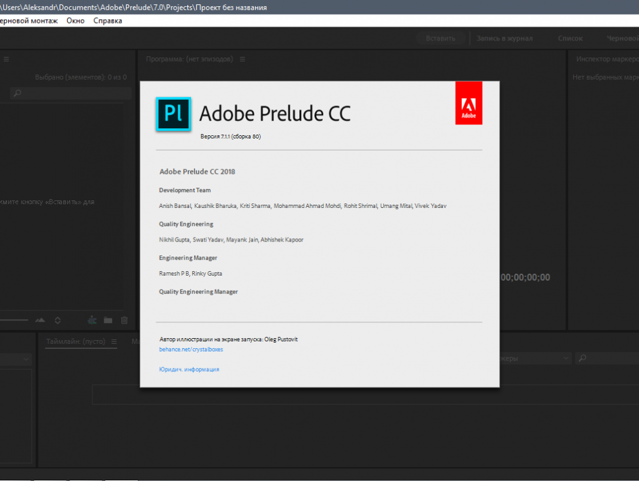
Task: Click the Pl Prelude logo icon in the dialog
Action: (x=173, y=114)
